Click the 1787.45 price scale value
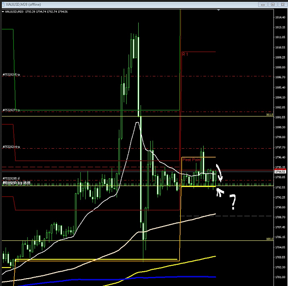 (x=280, y=227)
